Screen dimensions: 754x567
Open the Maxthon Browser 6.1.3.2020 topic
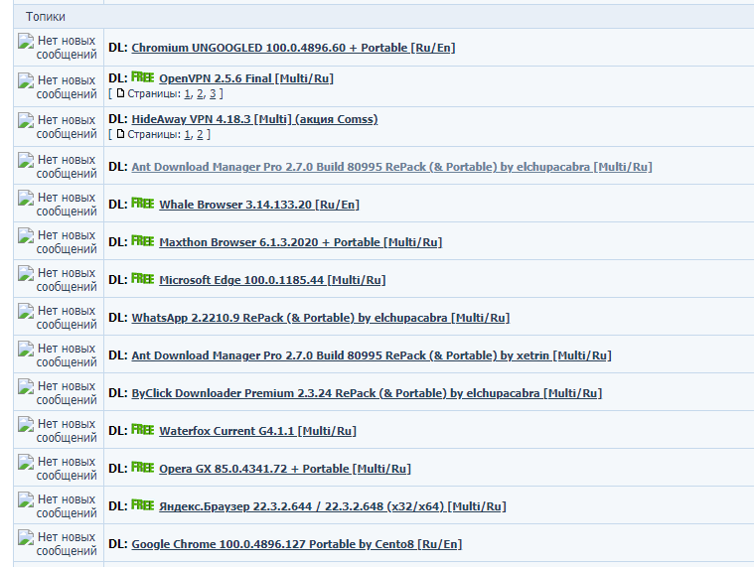coord(300,242)
